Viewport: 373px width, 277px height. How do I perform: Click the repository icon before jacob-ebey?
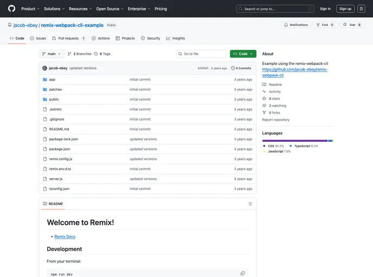point(10,25)
